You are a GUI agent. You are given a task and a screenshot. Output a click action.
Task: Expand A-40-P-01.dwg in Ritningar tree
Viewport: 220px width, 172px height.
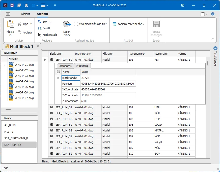[x=5, y=65]
